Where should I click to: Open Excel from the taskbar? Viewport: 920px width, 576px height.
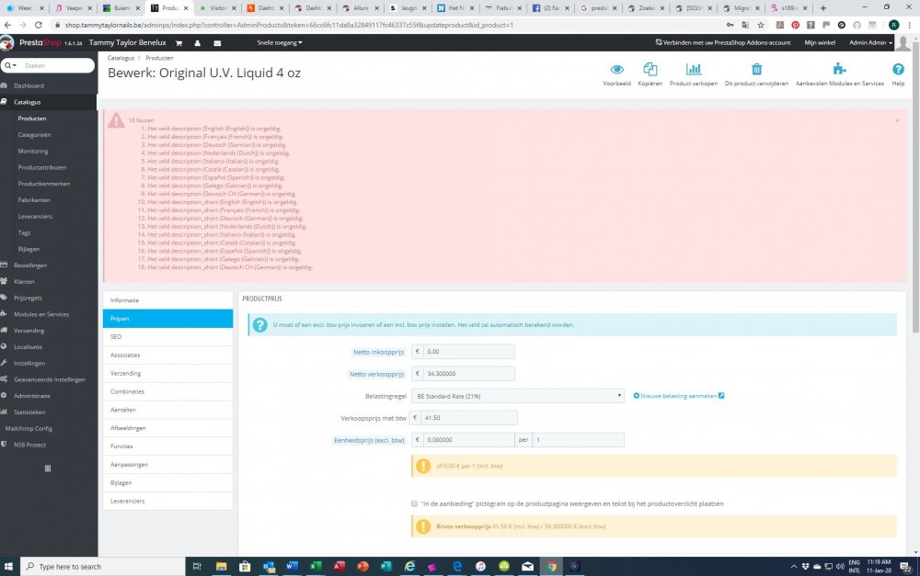pyautogui.click(x=316, y=566)
